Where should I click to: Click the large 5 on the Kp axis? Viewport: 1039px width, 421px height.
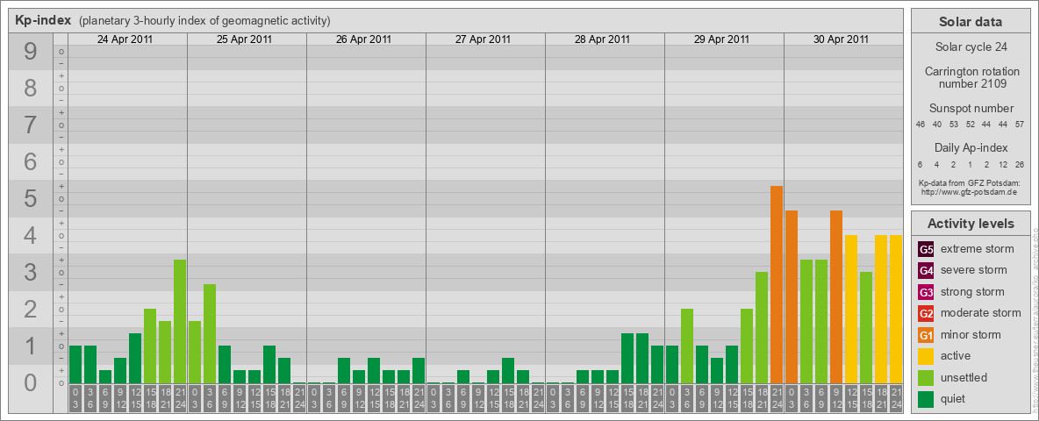pyautogui.click(x=31, y=198)
